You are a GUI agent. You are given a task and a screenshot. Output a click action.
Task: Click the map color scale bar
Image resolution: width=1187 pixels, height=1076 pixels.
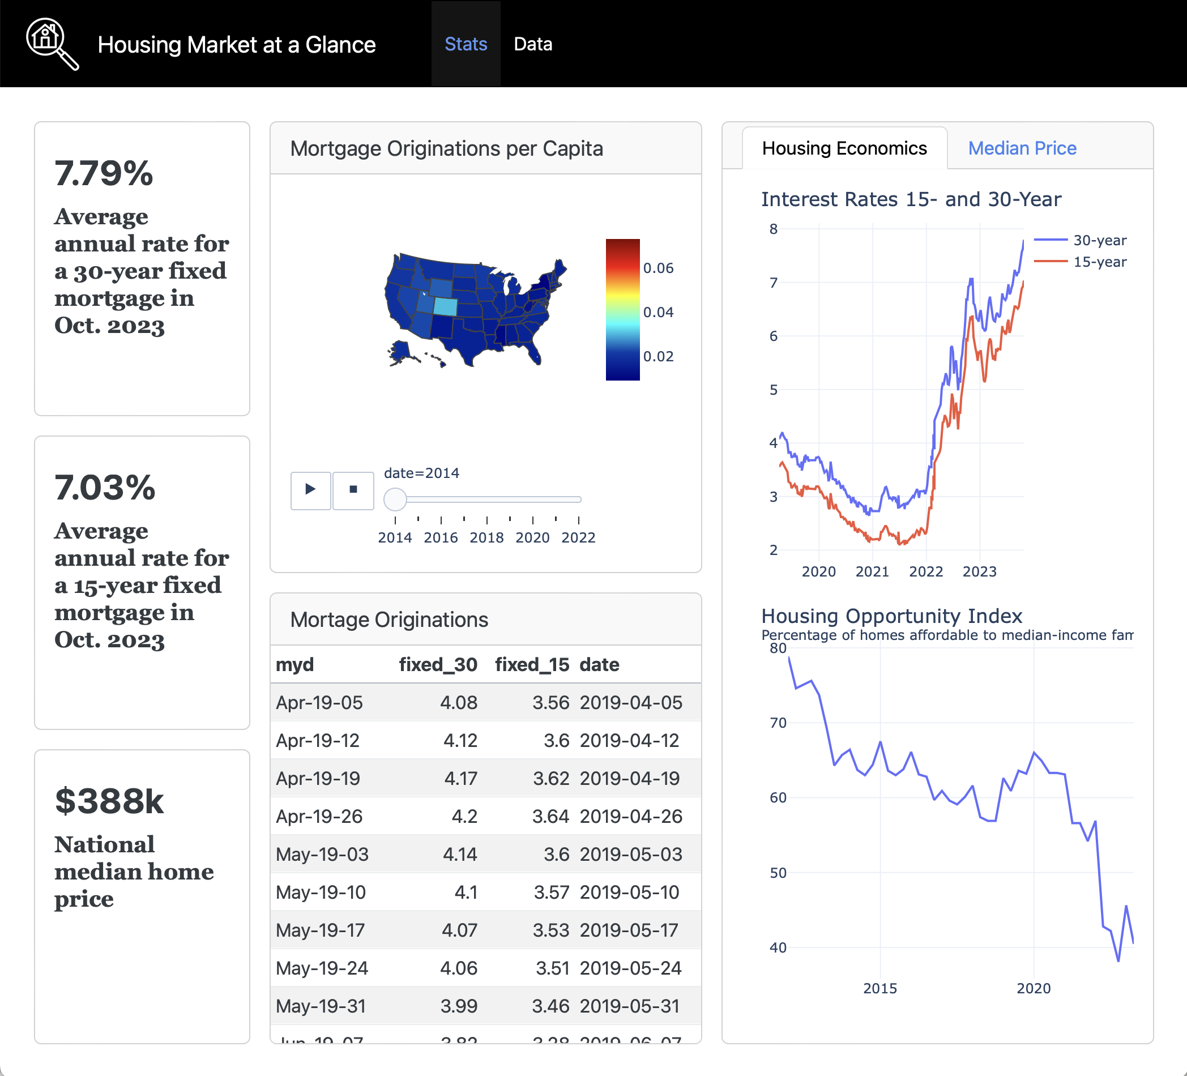click(x=622, y=309)
